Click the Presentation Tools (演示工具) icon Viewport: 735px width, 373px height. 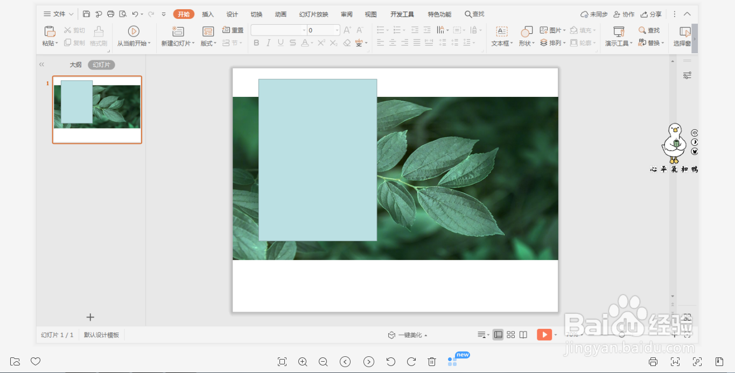(x=619, y=32)
